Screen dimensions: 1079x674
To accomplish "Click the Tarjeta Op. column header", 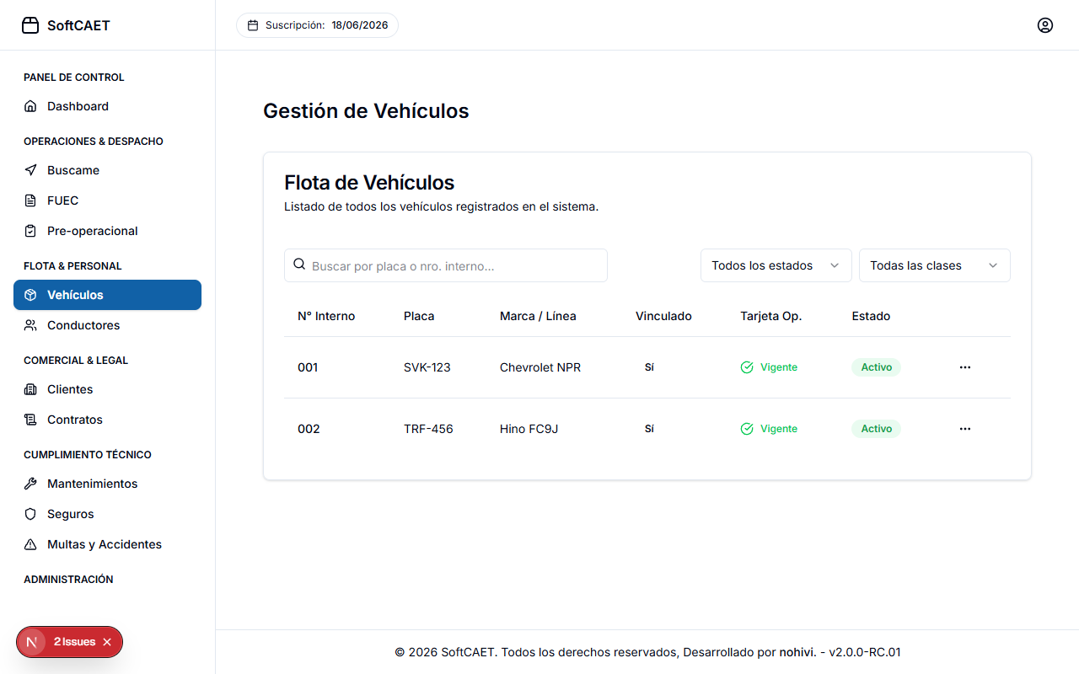I will (770, 316).
